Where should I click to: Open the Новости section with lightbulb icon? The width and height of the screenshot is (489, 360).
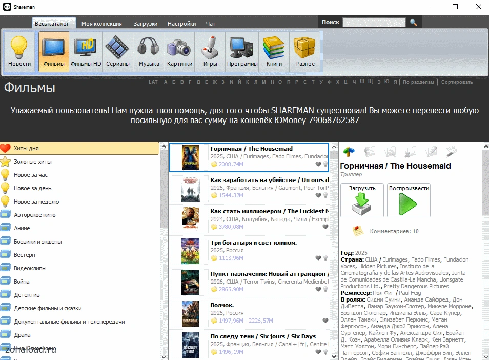pos(19,52)
